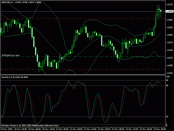This screenshot has width=174, height=131.
Task: Click the 23 Nov 08:00 time label
Action: pyautogui.click(x=76, y=129)
